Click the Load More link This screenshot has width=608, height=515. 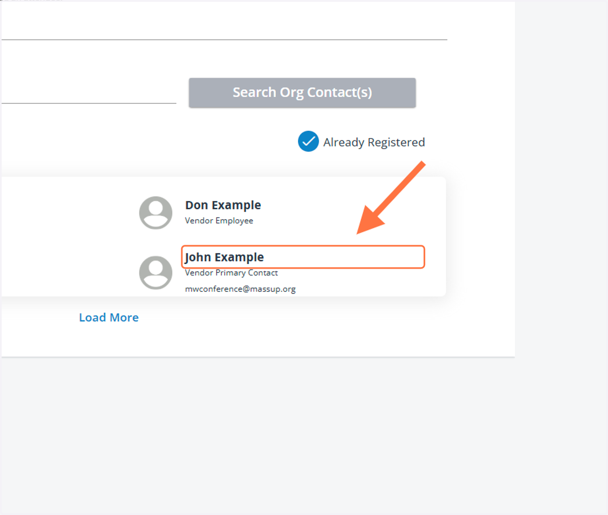(109, 317)
